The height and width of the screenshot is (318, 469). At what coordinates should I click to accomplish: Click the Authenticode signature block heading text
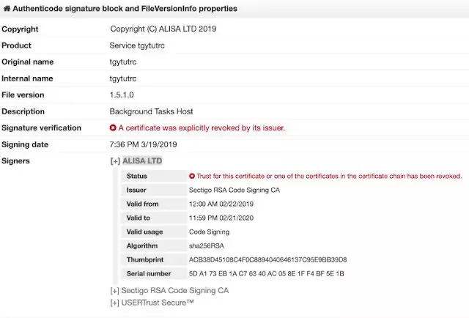[x=125, y=9]
